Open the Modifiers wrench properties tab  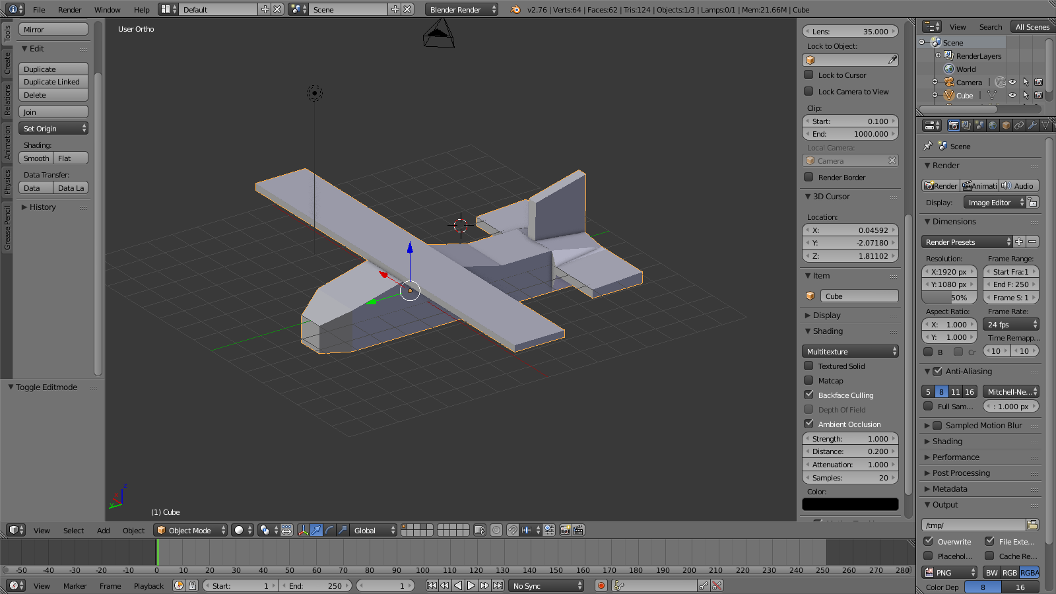click(1032, 125)
